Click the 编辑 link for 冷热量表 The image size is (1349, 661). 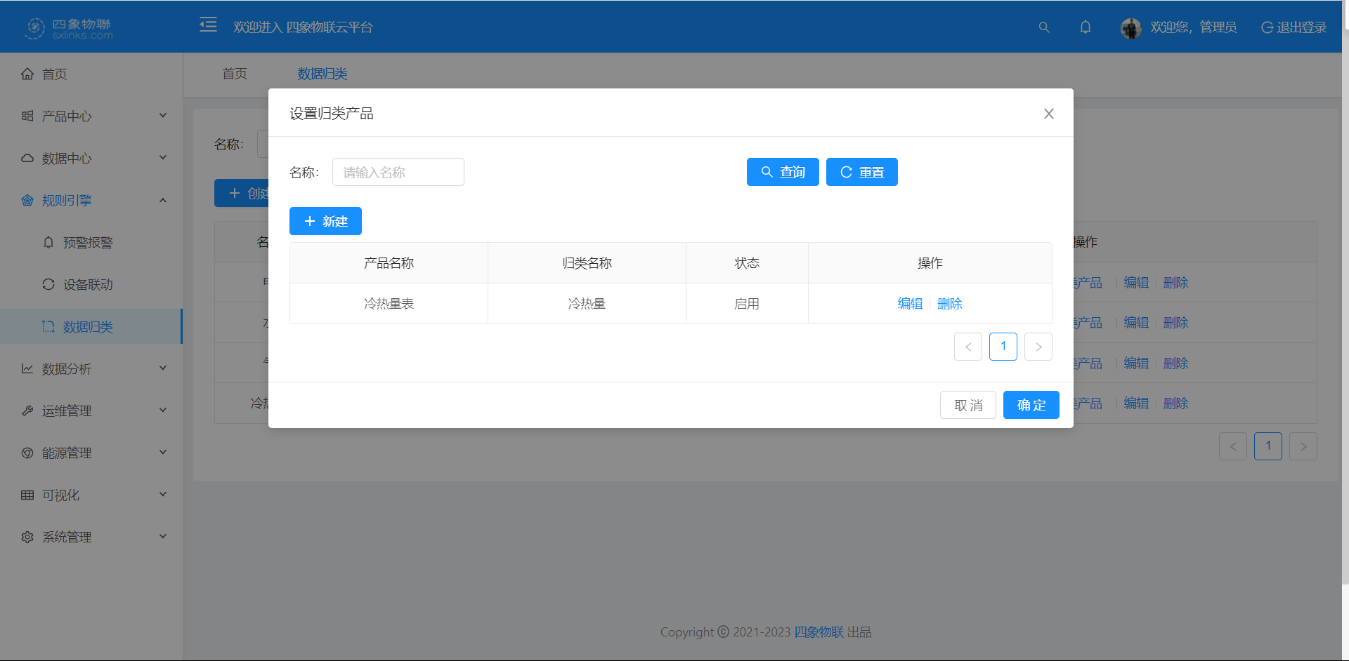(910, 303)
